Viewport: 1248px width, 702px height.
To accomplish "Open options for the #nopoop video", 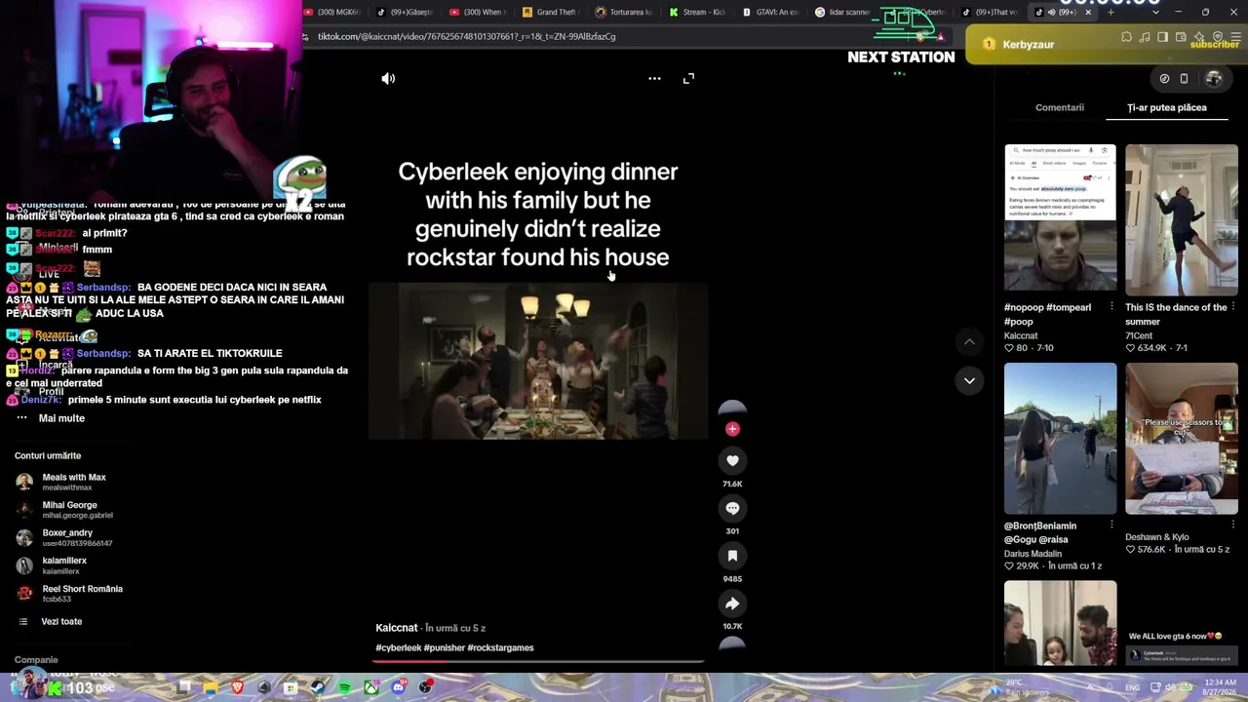I will 1111,307.
